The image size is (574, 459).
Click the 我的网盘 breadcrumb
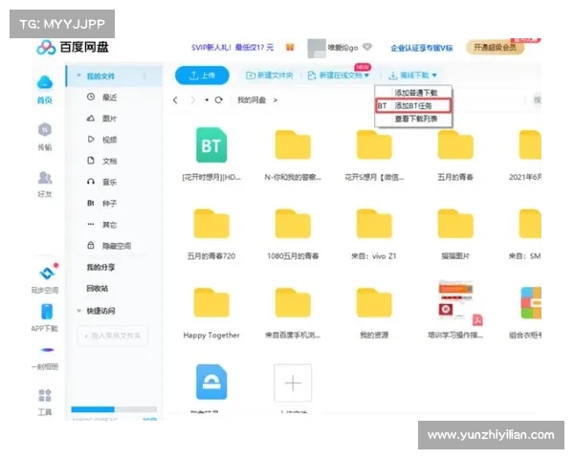coord(252,99)
